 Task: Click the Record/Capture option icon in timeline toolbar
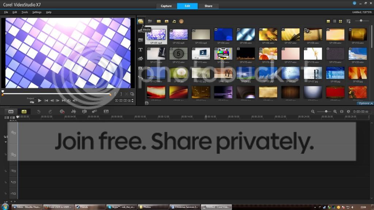pos(62,112)
